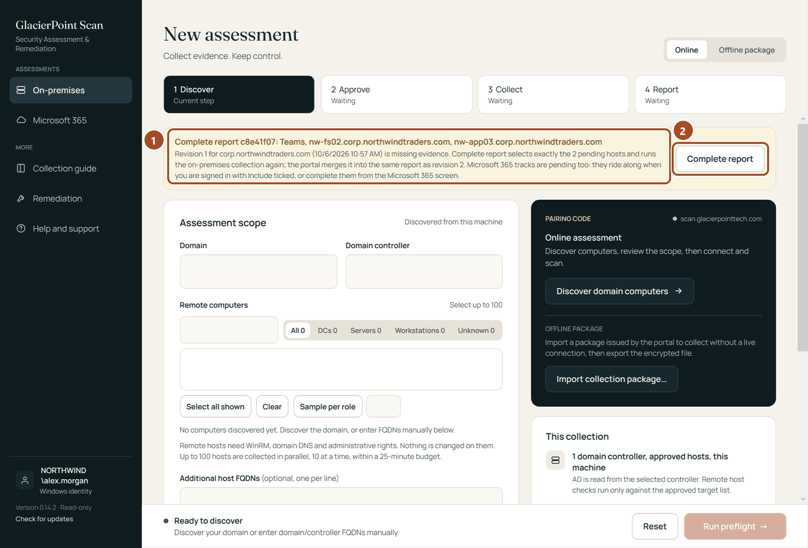Filter remote computers by DCs 0
This screenshot has width=808, height=548.
tap(327, 330)
